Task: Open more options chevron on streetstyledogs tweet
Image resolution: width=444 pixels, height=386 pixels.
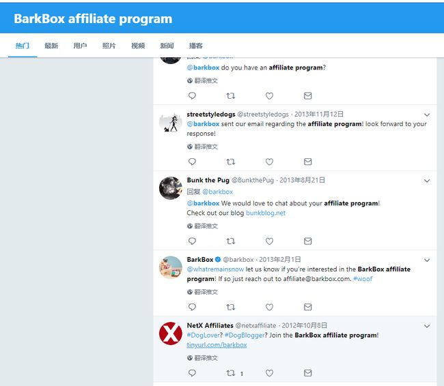Action: tap(427, 115)
